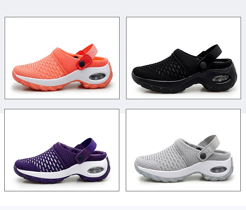Screen dimensions: 246x210
Task: Click the black snap button on orange shoe
Action: [82, 64]
